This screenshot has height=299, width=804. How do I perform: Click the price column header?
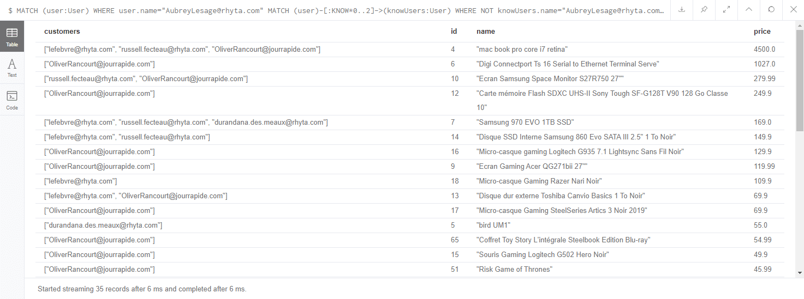(x=762, y=32)
